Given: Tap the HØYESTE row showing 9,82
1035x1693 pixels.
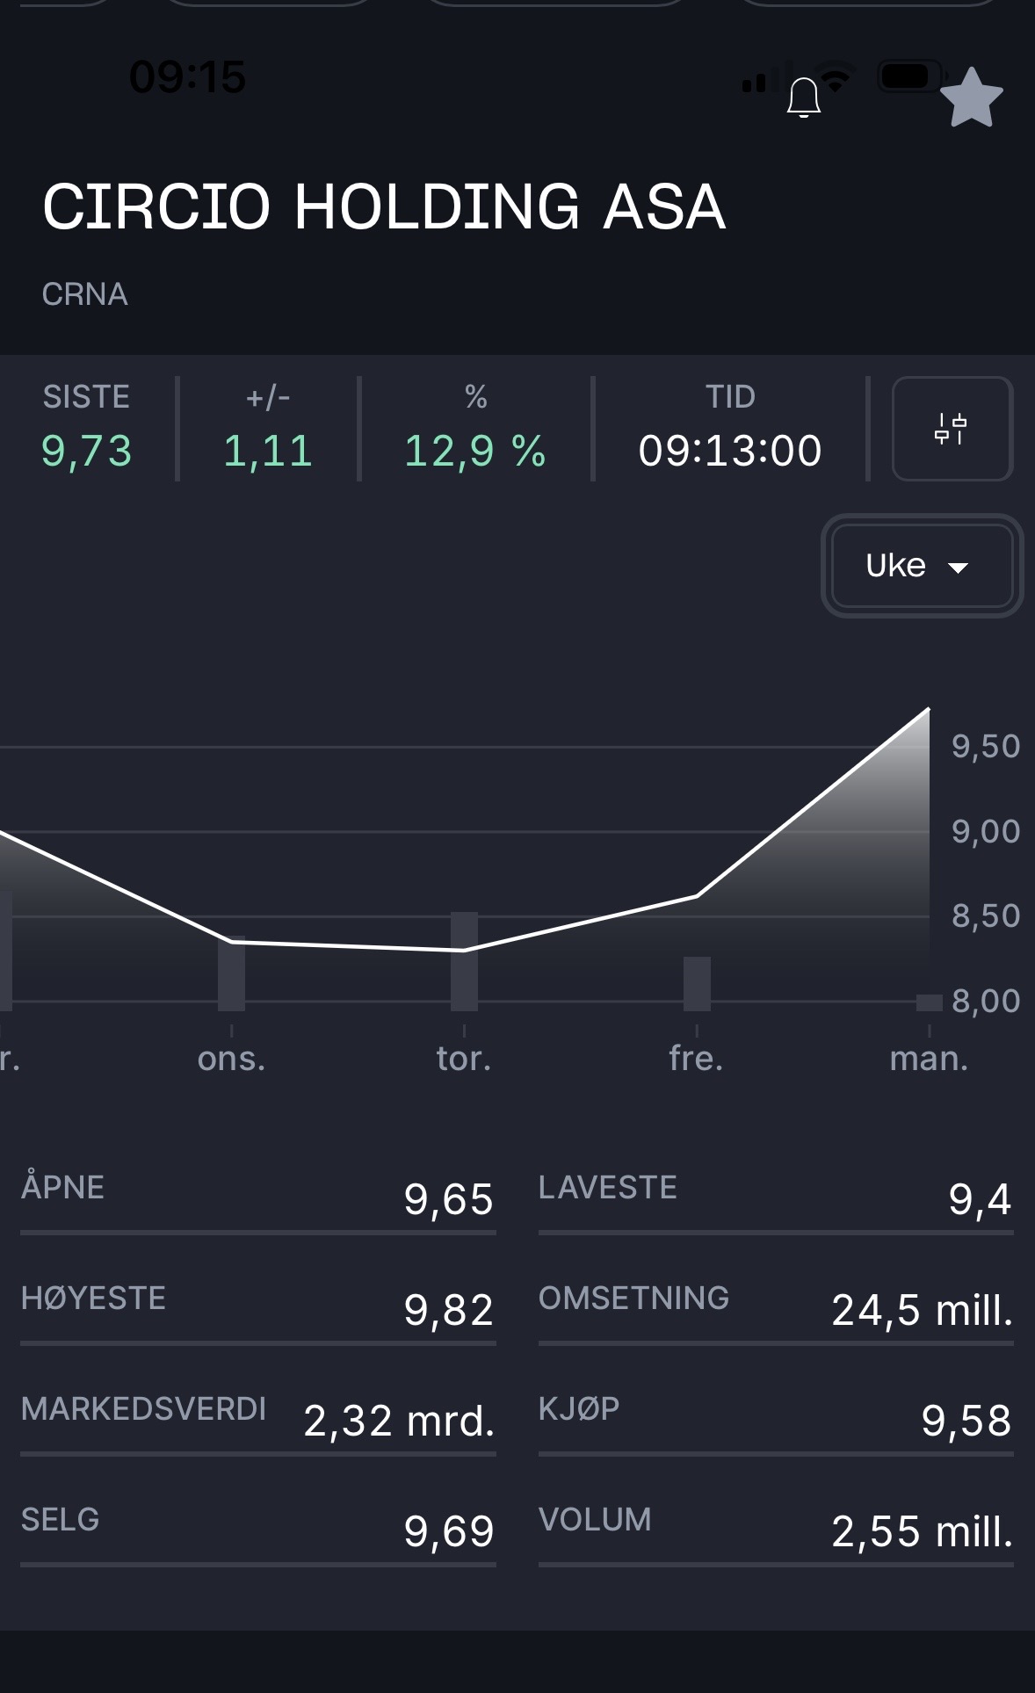Looking at the screenshot, I should (x=257, y=1309).
